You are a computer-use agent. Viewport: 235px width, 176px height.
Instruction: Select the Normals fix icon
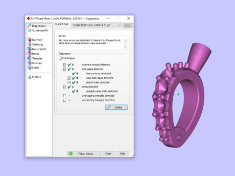[29, 40]
